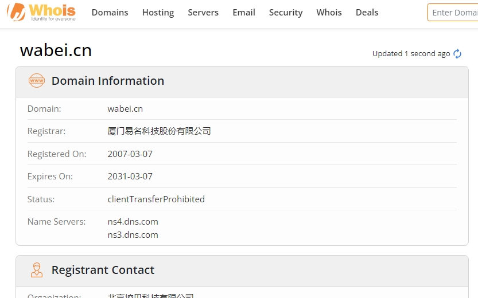Screen dimensions: 478x298
Task: Click the Registrant Contact section heading
Action: (103, 270)
